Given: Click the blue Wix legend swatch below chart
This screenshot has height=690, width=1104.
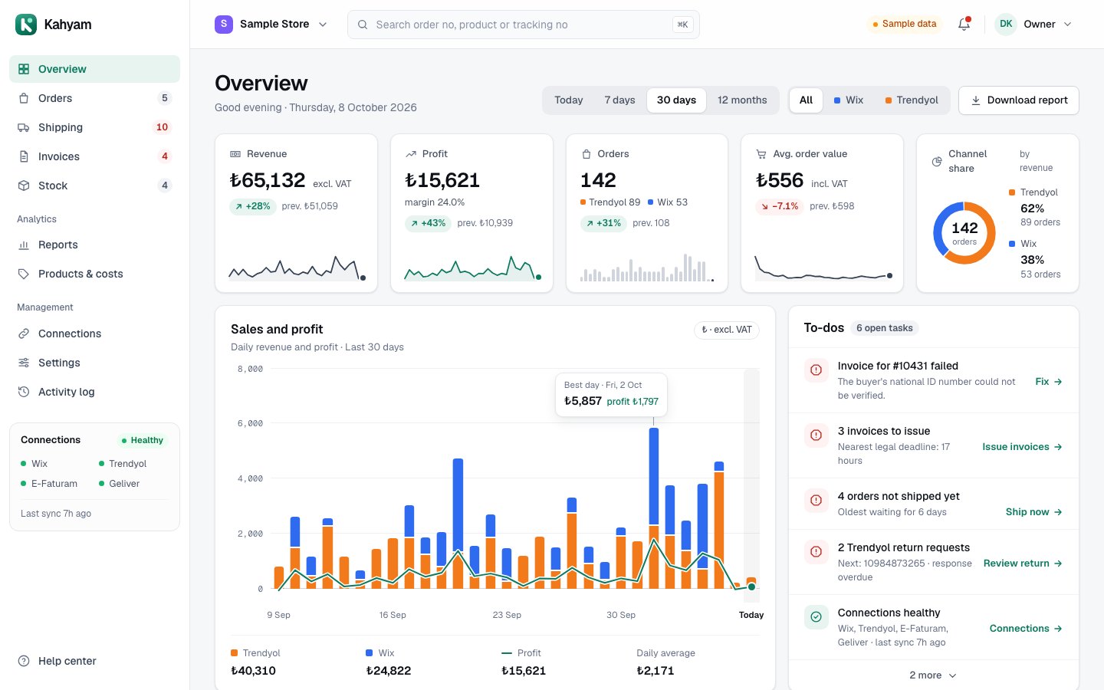Looking at the screenshot, I should [370, 653].
